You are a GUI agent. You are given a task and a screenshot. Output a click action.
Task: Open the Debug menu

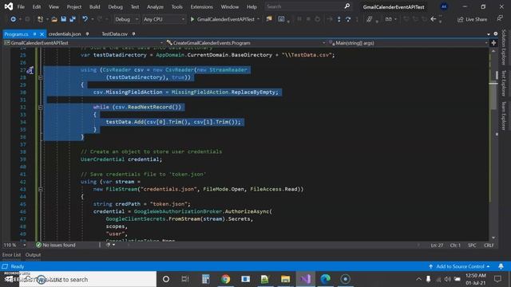pos(115,6)
